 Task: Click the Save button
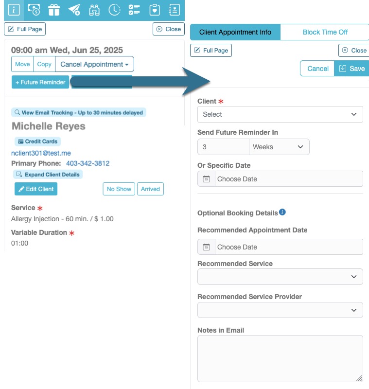coord(352,69)
